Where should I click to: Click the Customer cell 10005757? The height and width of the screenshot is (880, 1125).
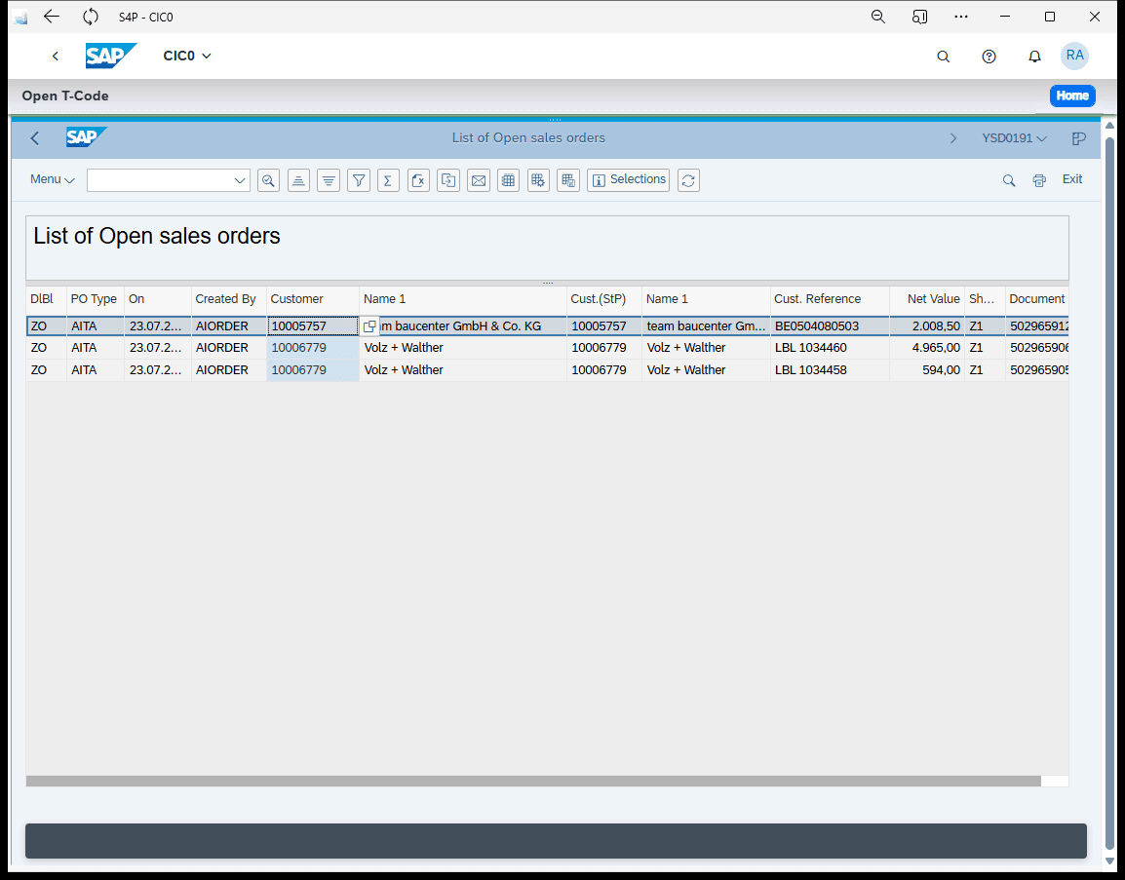(x=313, y=326)
